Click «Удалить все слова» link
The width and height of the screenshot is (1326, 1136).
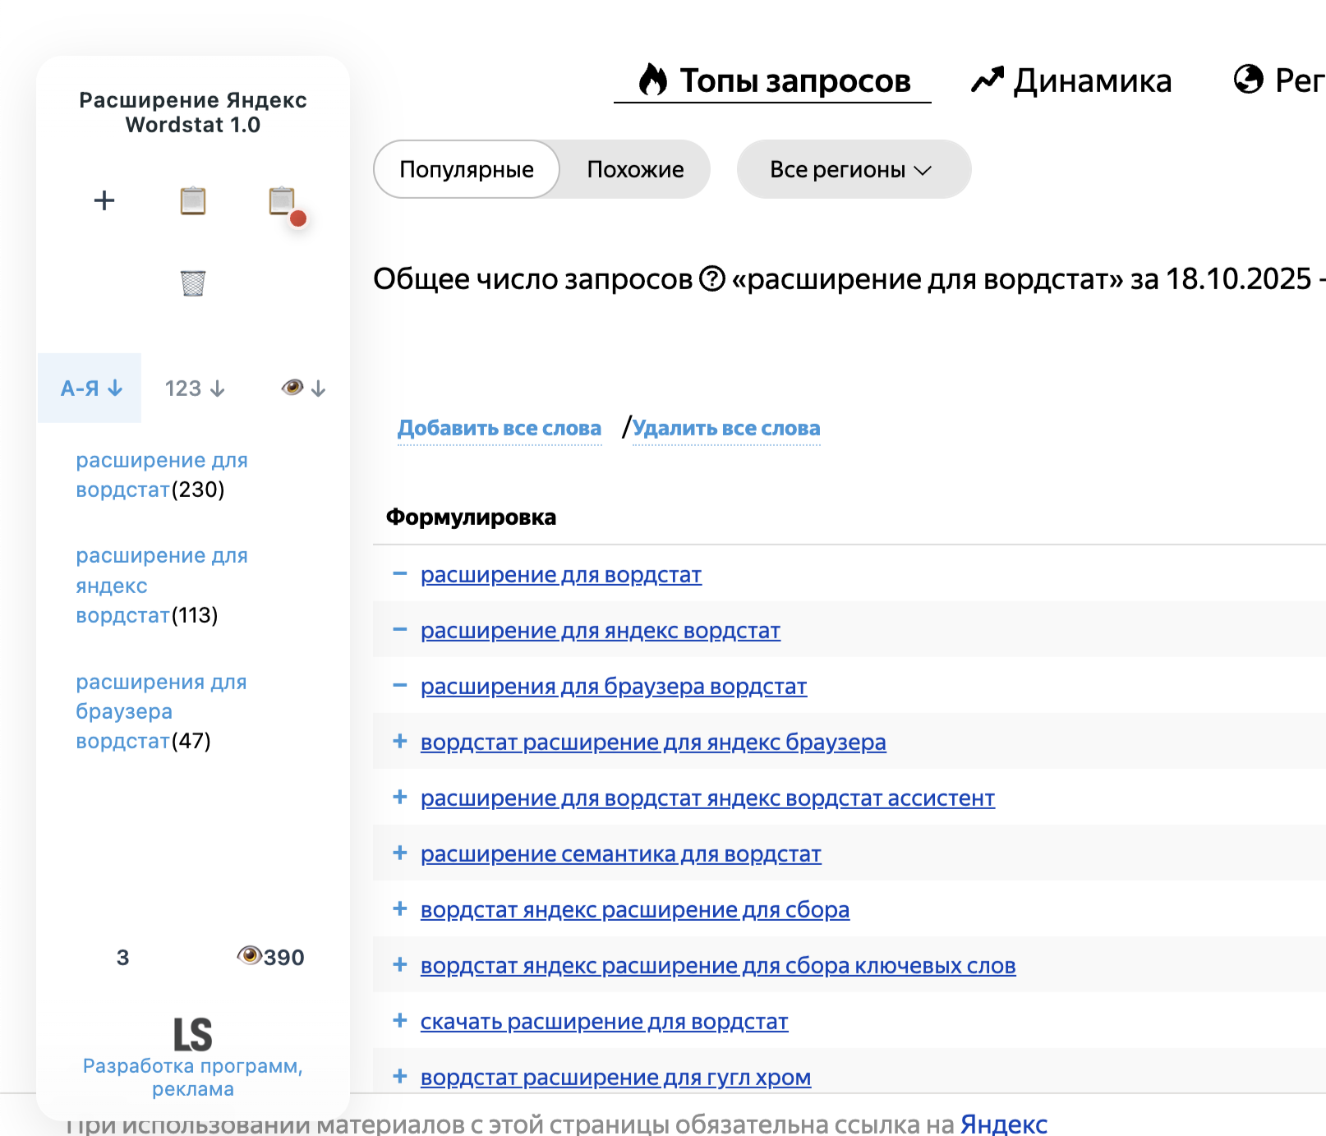click(x=727, y=427)
